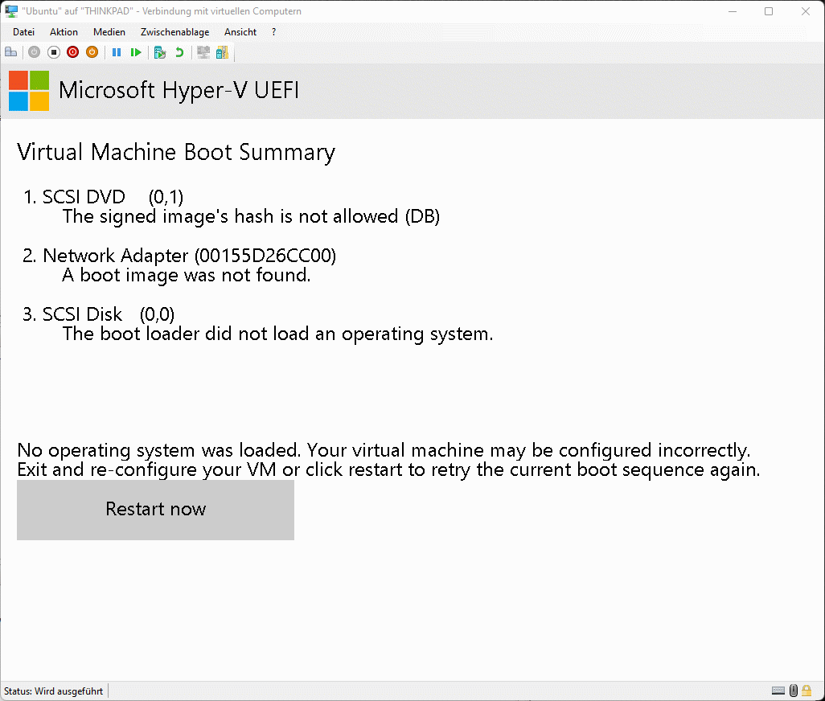Viewport: 825px width, 701px height.
Task: Select 'The signed image's hash is not allowed (DB)'
Action: click(251, 216)
